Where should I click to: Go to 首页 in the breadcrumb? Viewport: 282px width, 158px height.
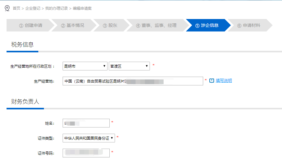[17, 8]
